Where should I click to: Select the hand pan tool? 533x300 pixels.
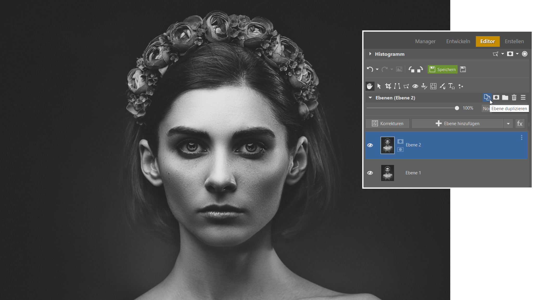tap(370, 86)
